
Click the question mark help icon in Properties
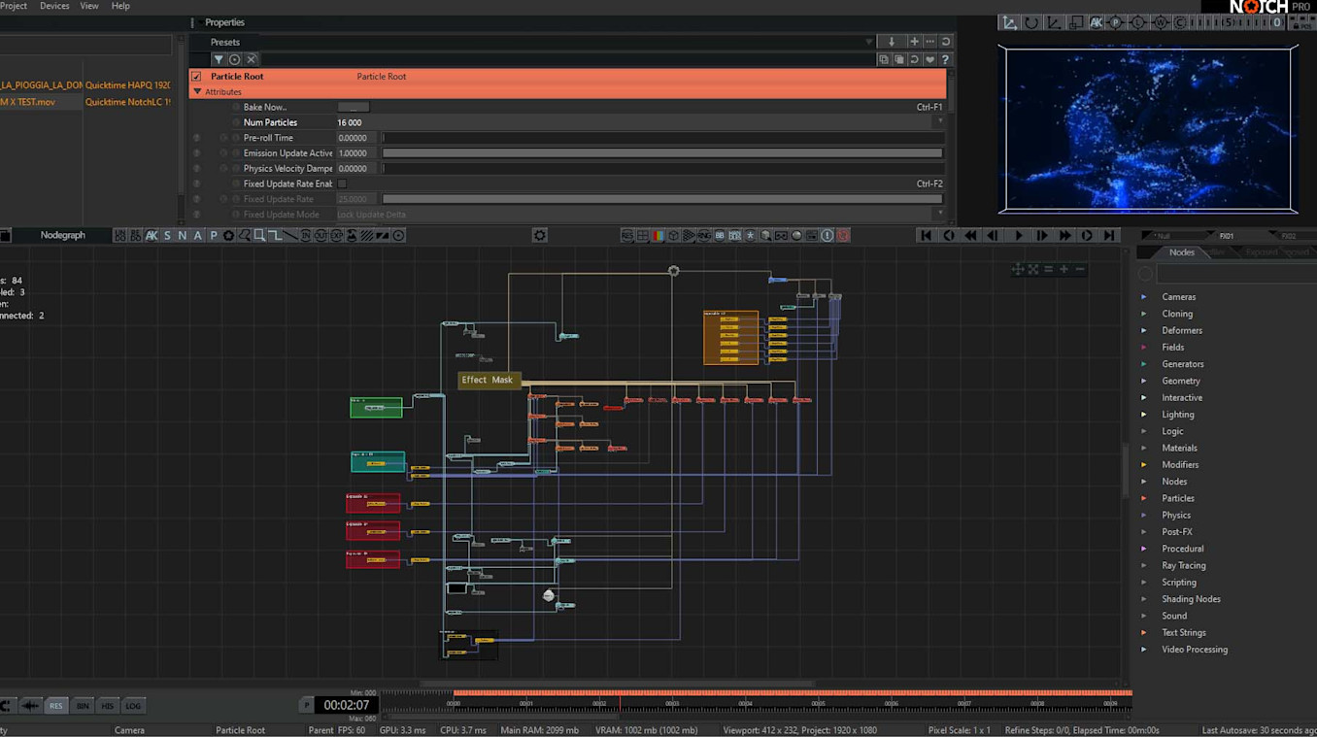coord(945,59)
